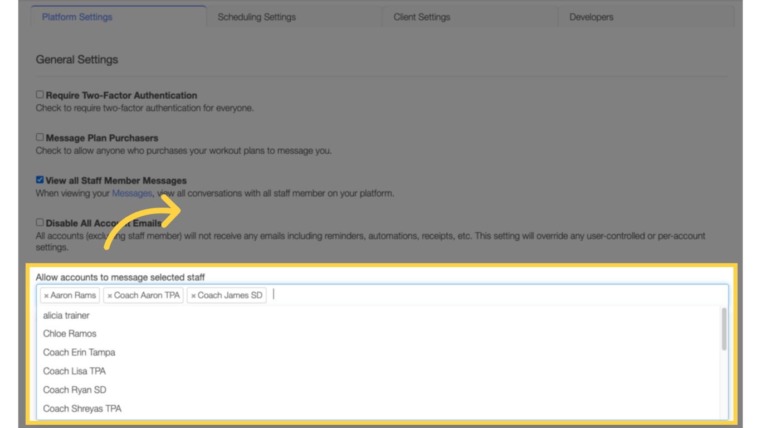Uncheck View all Staff Member Messages

[x=40, y=180]
